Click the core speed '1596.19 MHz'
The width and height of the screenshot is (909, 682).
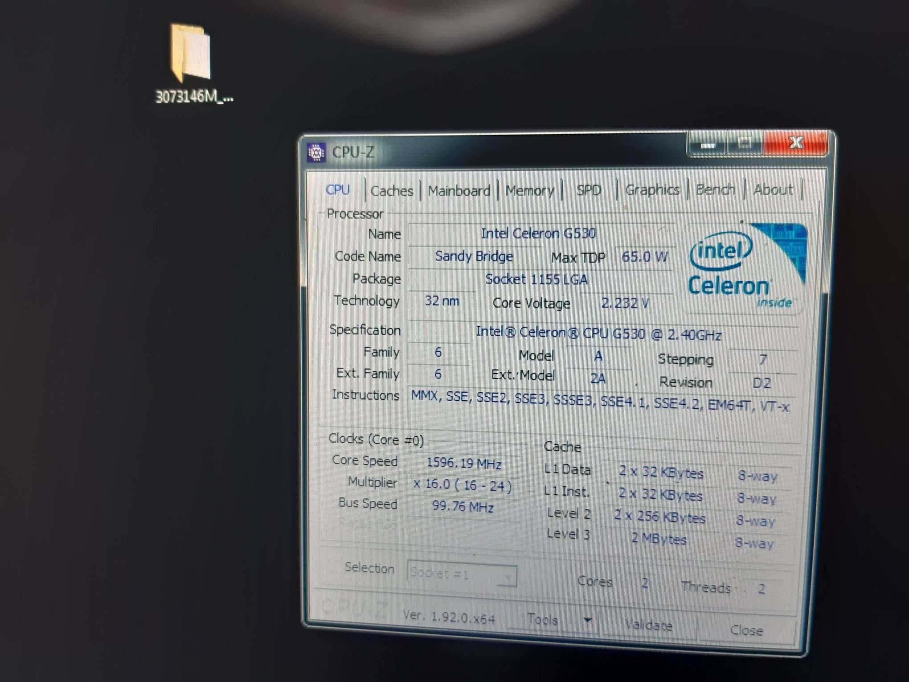click(x=464, y=463)
